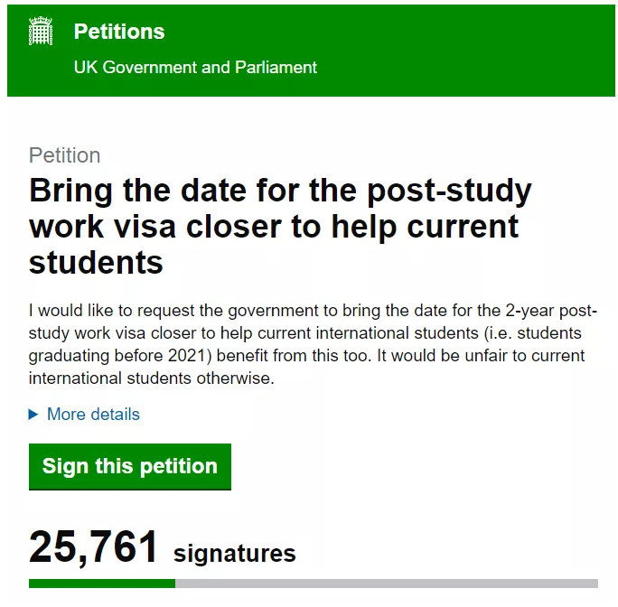This screenshot has width=618, height=607.
Task: Expand the More details disclosure triangle
Action: click(33, 415)
